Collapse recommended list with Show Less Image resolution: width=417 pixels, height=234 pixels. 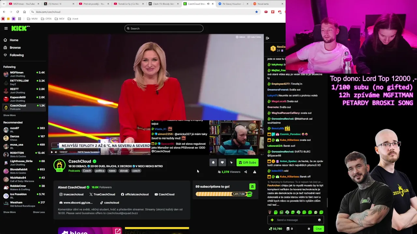[39, 212]
